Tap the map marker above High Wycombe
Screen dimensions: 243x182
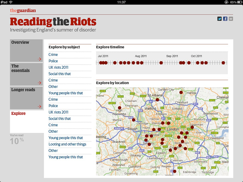pos(119,108)
